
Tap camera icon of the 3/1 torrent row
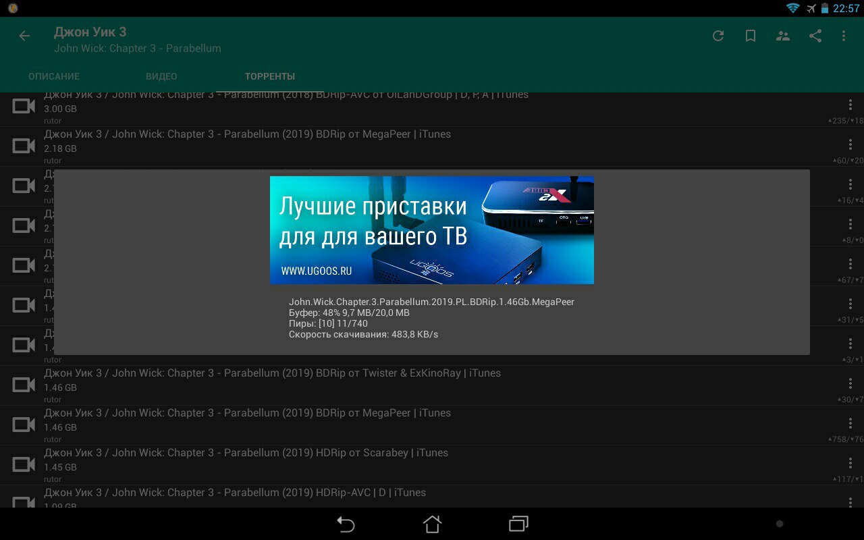tap(24, 345)
